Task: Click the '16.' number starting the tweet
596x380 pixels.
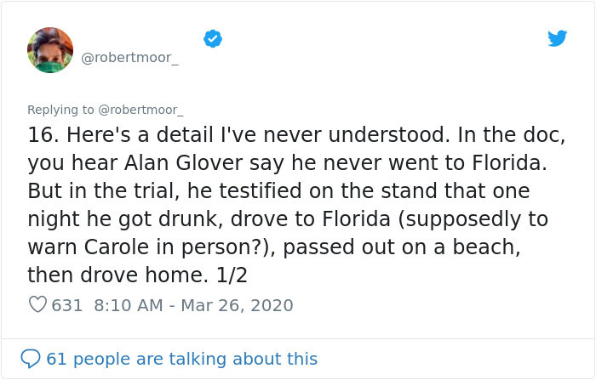Action: [x=43, y=135]
